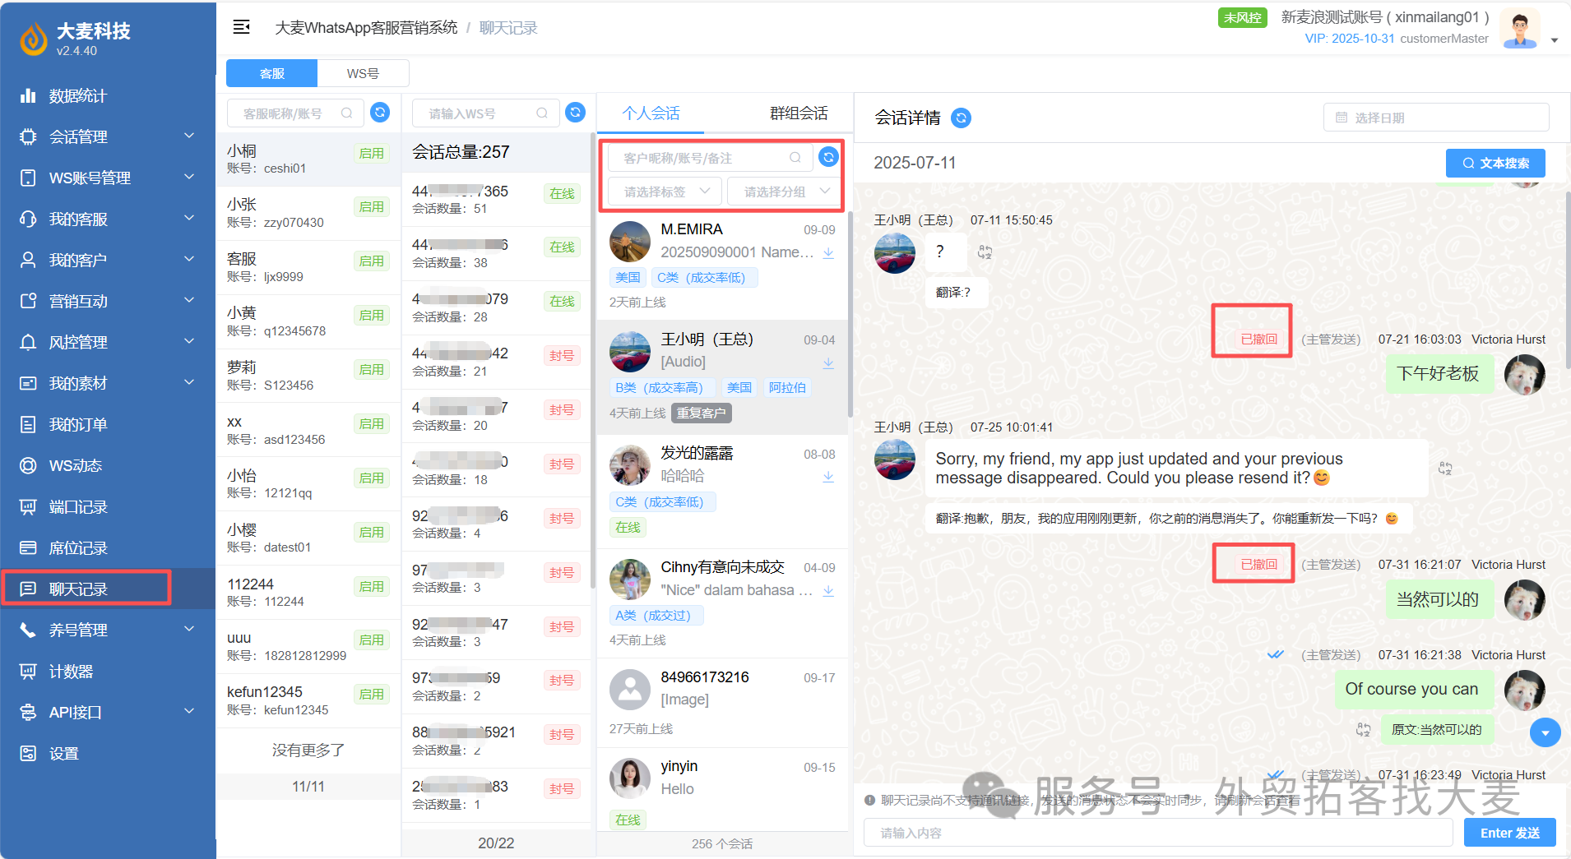The image size is (1571, 859).
Task: Click the user profile avatar at top right
Action: 1519,30
